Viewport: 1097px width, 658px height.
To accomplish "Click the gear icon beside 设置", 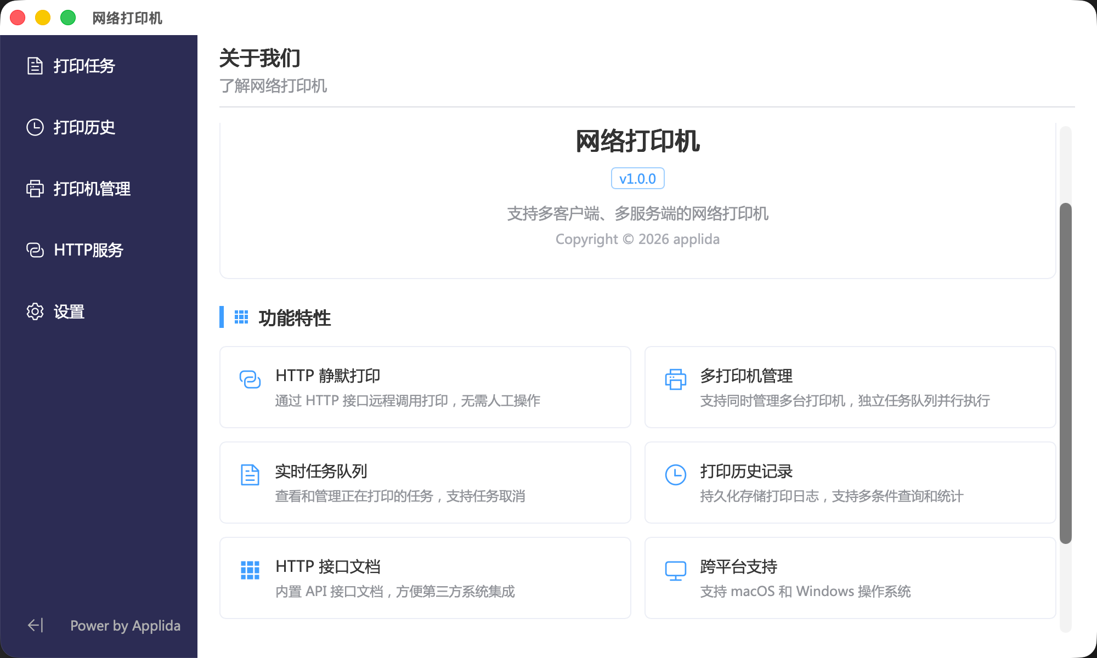I will 35,311.
